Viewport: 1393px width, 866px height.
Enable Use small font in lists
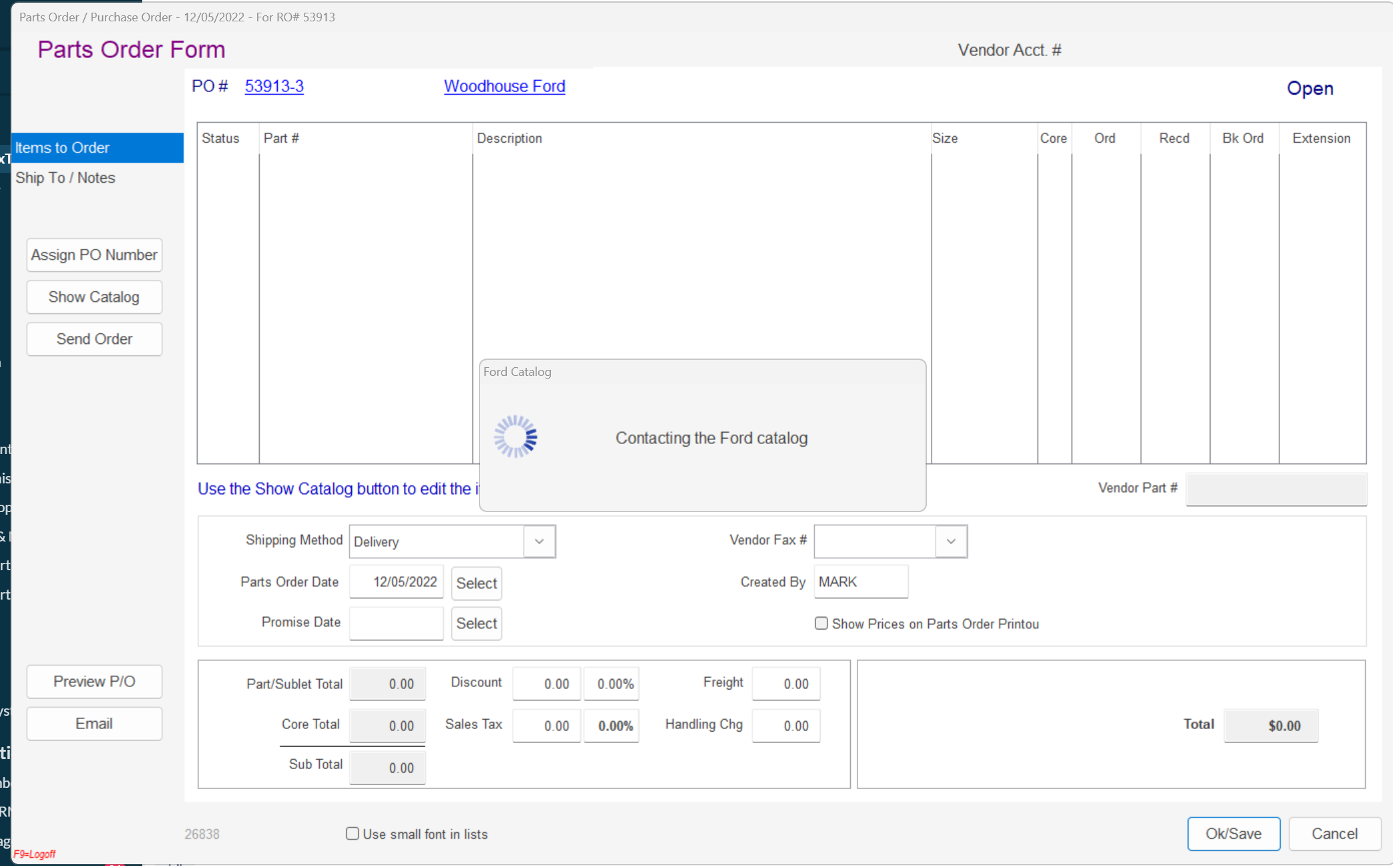click(352, 834)
